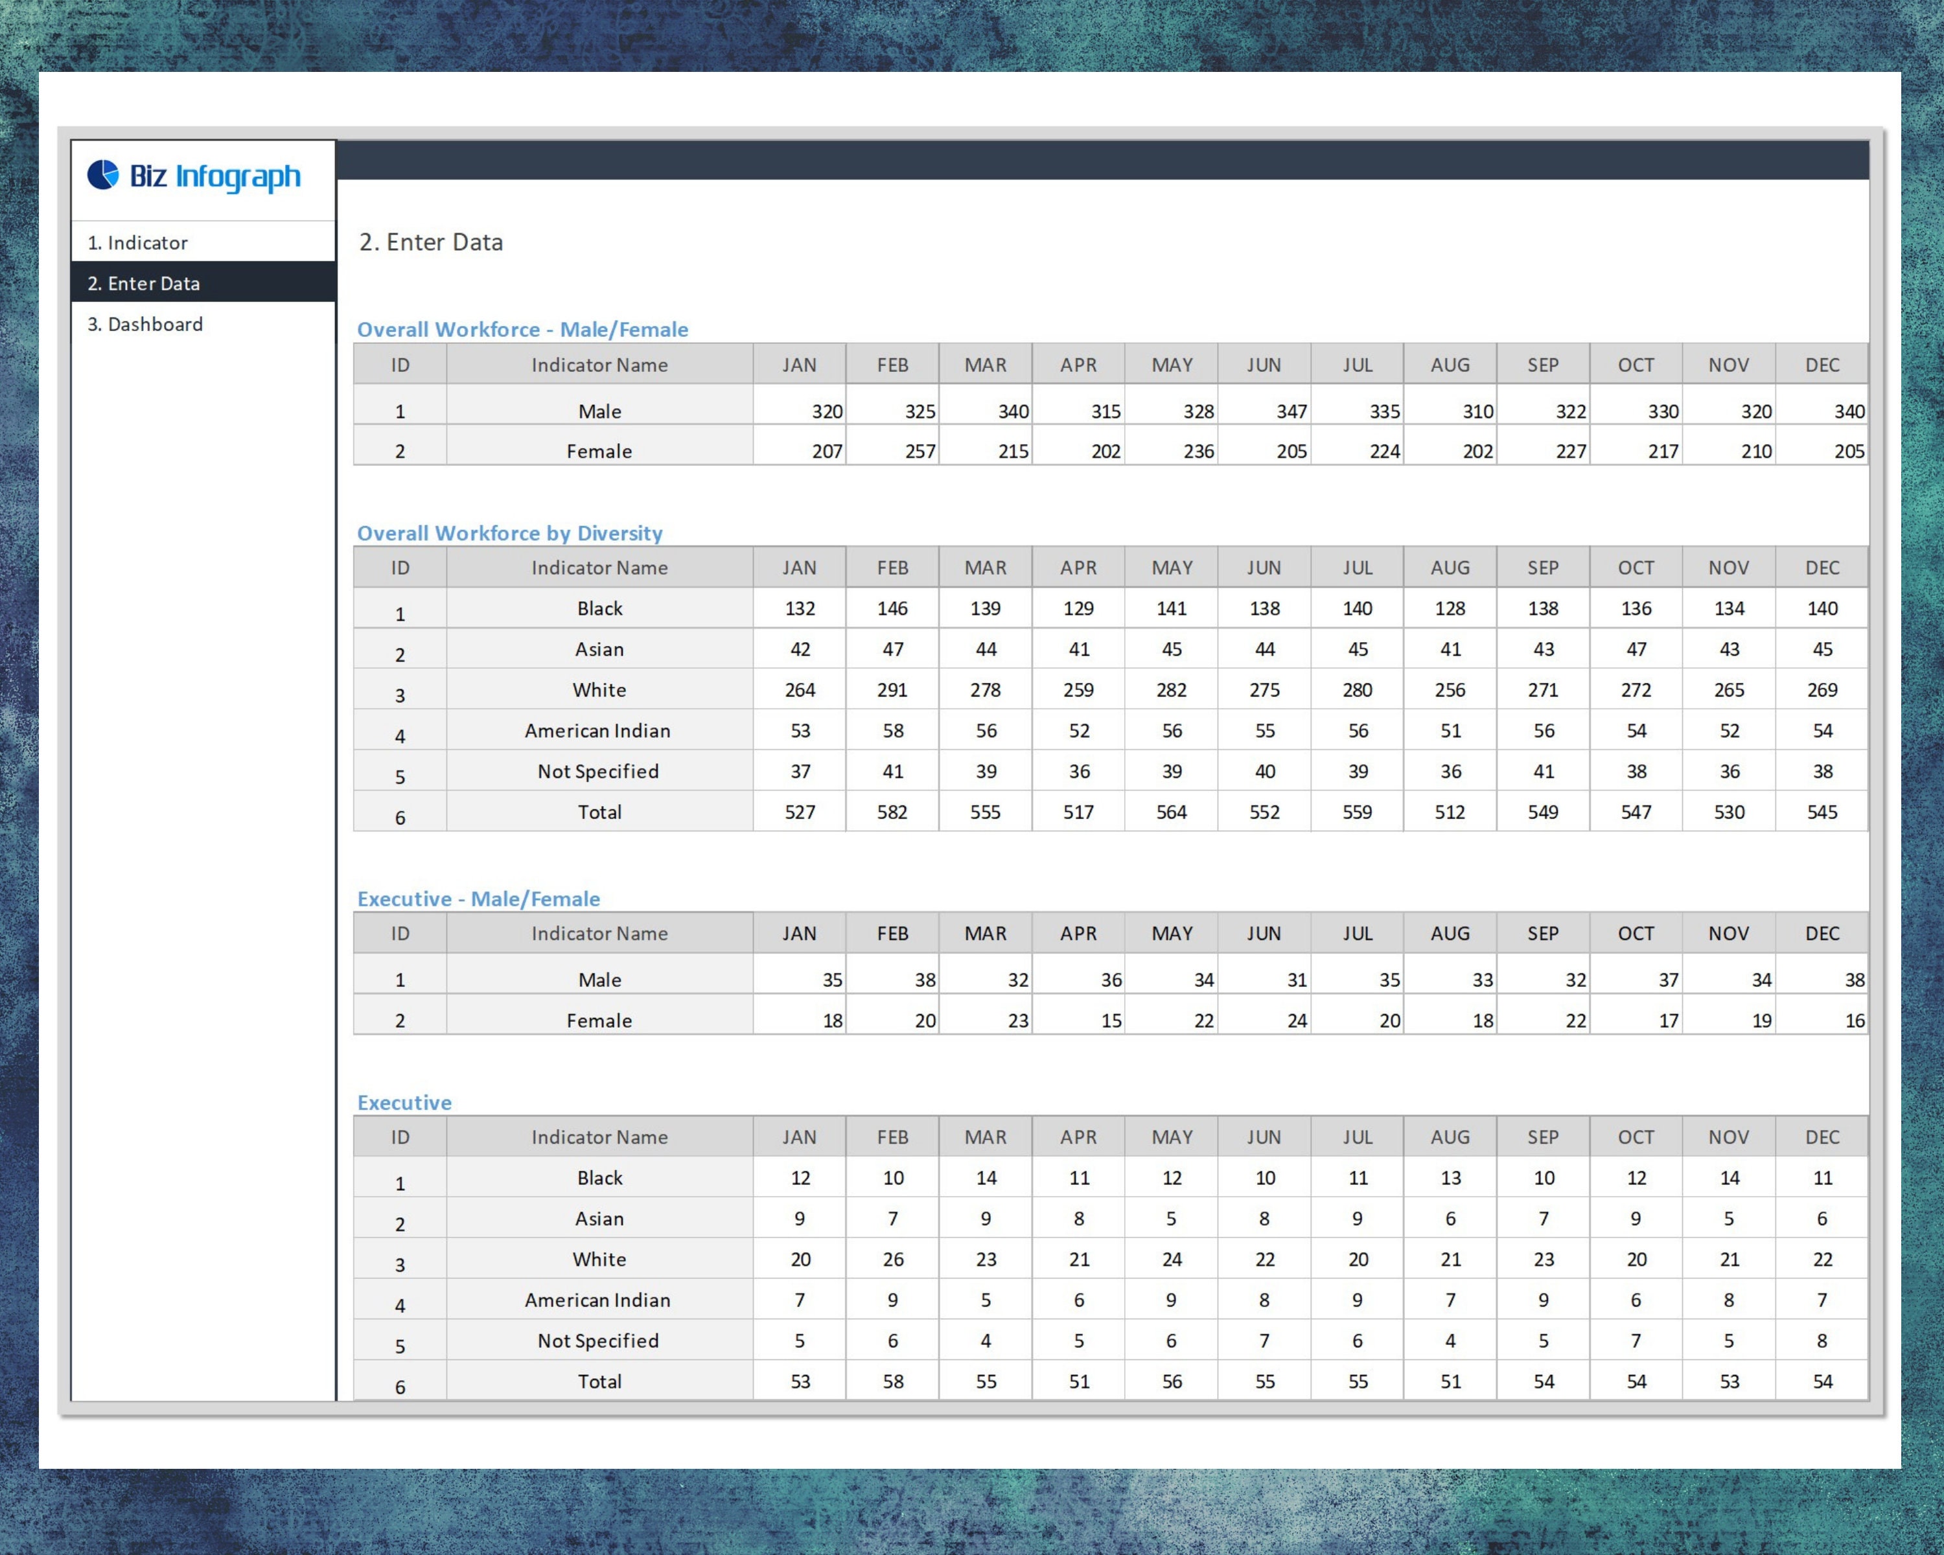The image size is (1944, 1555).
Task: Select the White row label in Diversity table
Action: click(x=599, y=689)
